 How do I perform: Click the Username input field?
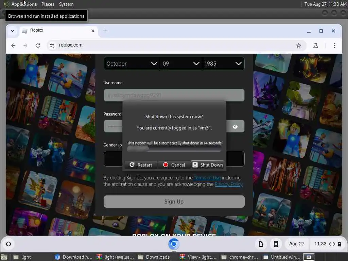[x=174, y=95]
